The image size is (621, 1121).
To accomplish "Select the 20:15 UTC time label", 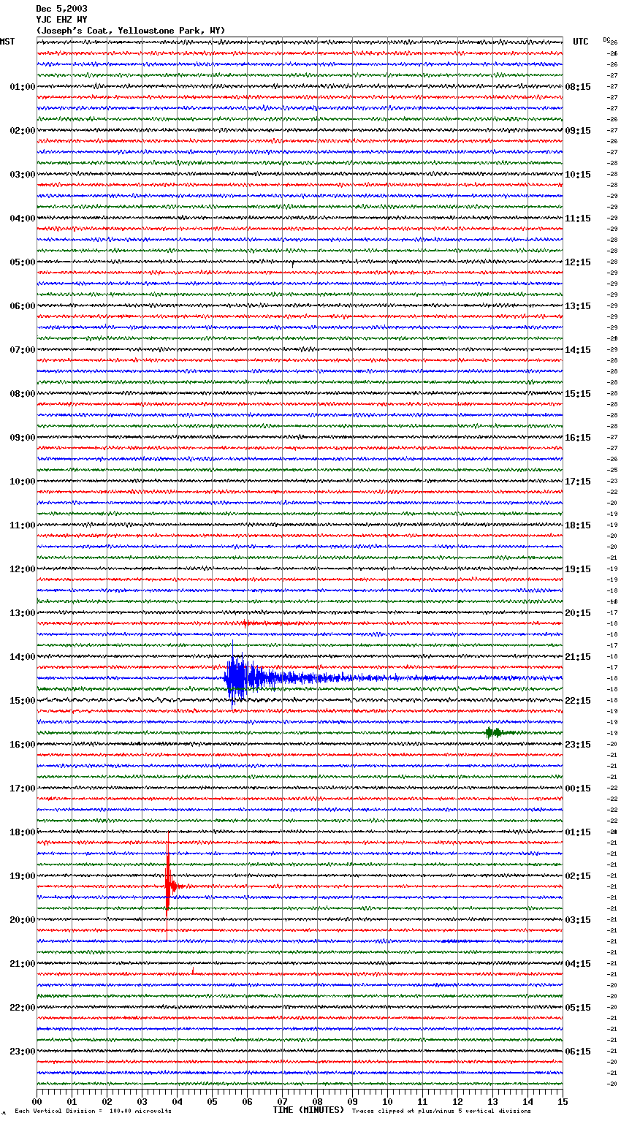I will point(578,613).
